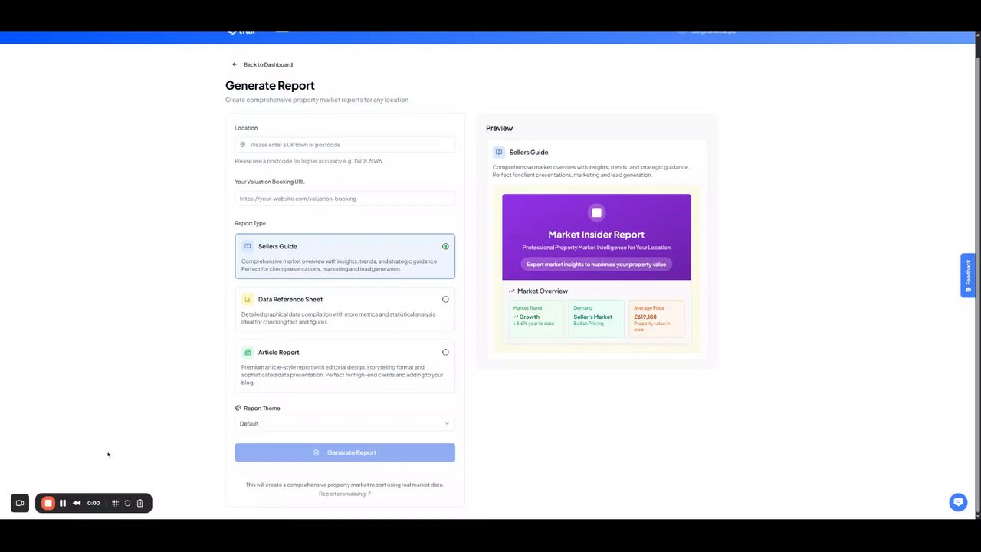Click the Article Report card description

[x=343, y=375]
